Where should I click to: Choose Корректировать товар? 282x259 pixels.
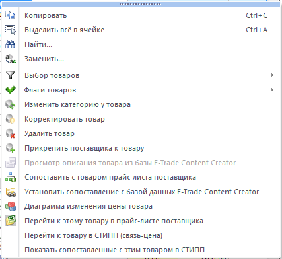click(141, 119)
